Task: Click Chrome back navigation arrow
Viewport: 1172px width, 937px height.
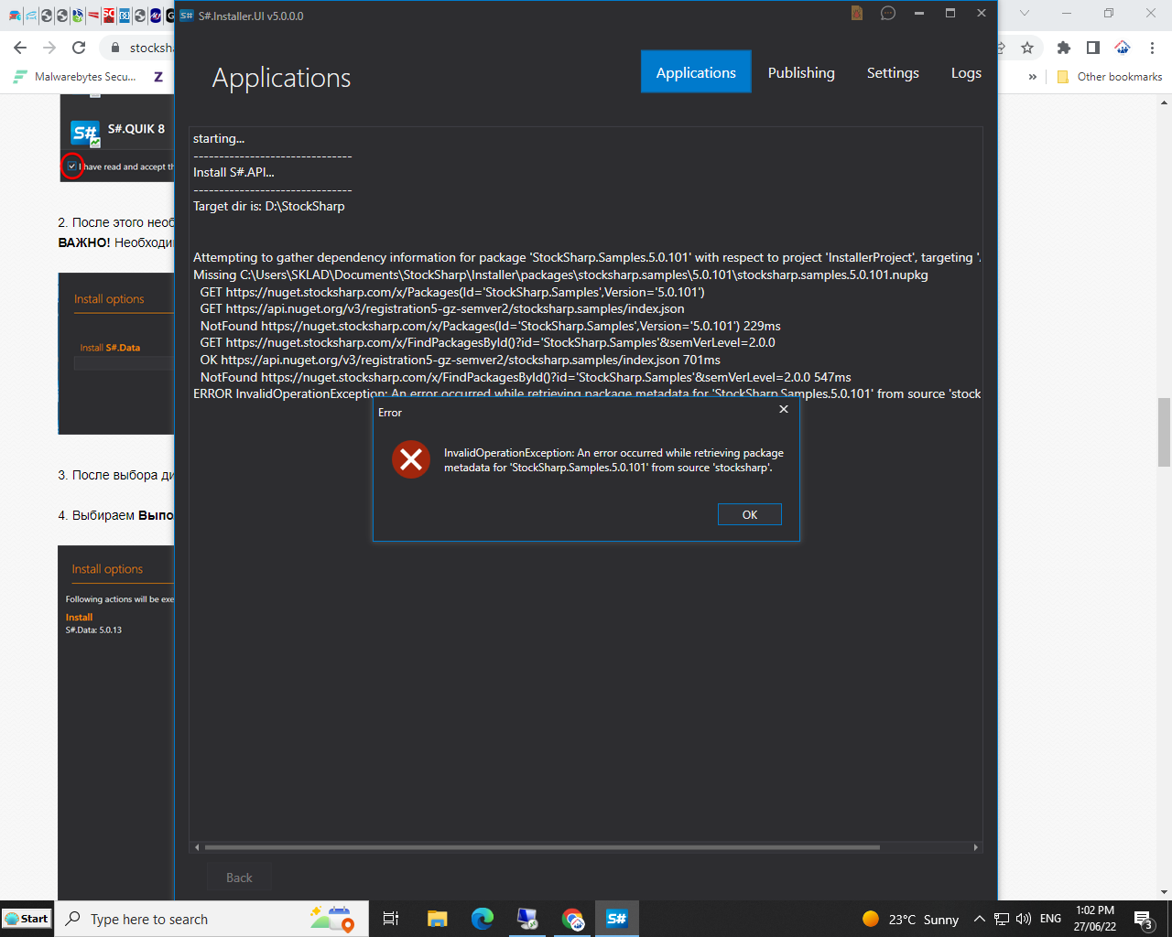Action: [x=20, y=48]
